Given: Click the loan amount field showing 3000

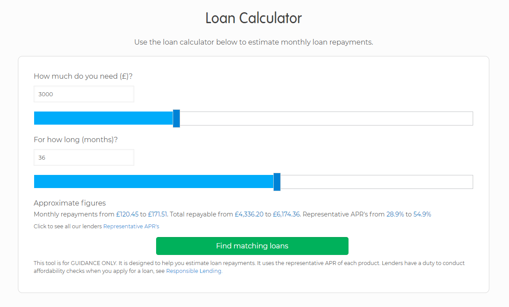Looking at the screenshot, I should (84, 94).
